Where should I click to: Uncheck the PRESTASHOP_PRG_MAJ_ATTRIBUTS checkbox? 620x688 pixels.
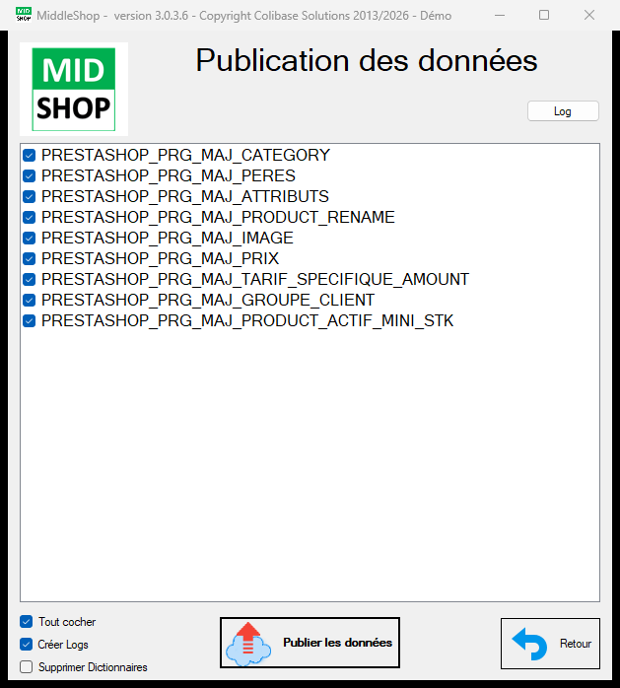[30, 196]
